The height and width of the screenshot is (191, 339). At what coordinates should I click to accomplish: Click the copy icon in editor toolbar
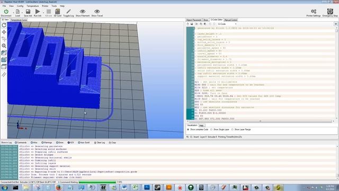point(201,24)
